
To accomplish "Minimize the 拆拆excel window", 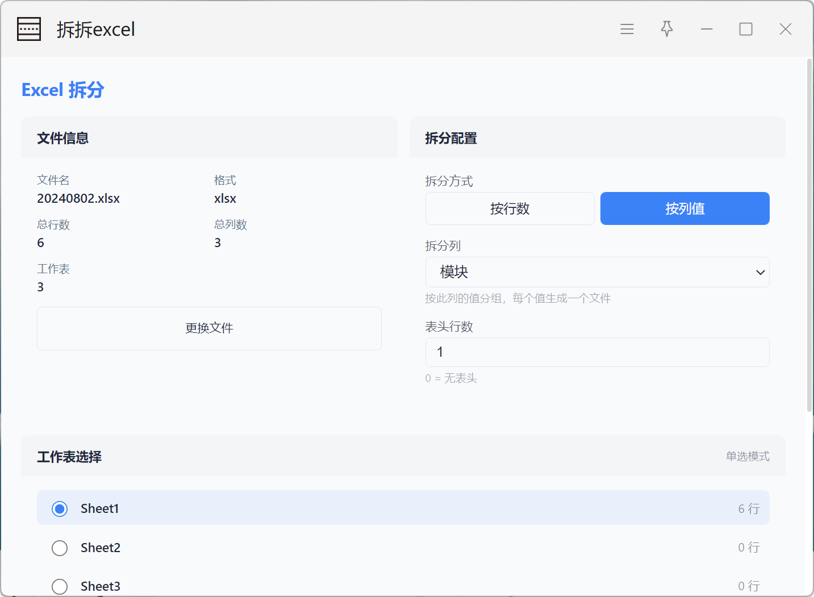I will 707,29.
